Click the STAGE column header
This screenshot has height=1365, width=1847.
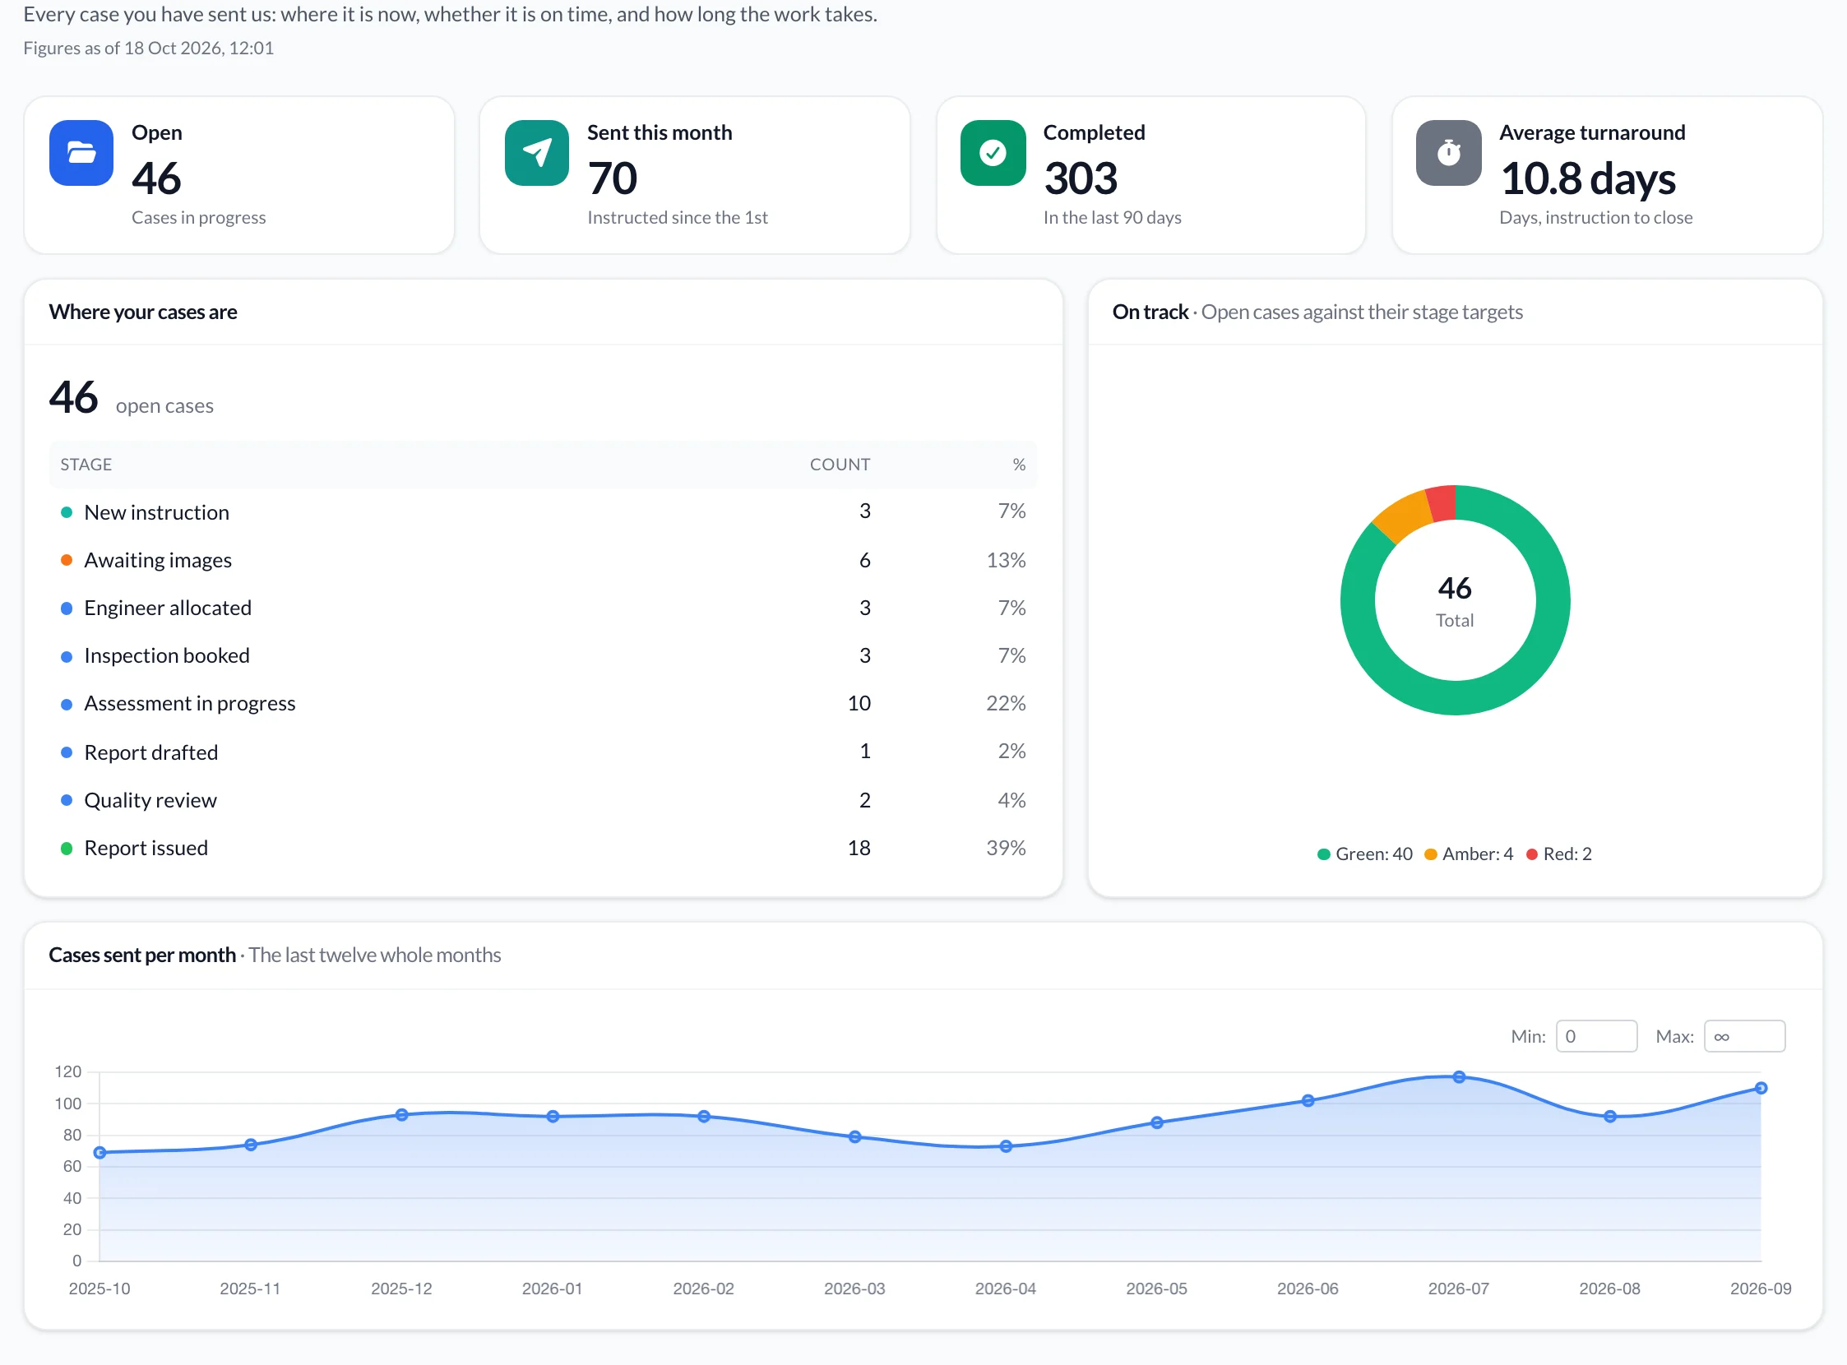[86, 465]
